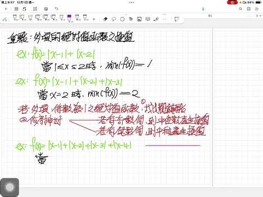Select the Eraser tool
The width and height of the screenshot is (263, 197).
click(x=105, y=19)
